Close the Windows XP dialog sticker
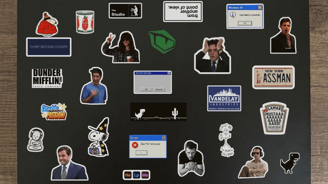 click(x=260, y=8)
